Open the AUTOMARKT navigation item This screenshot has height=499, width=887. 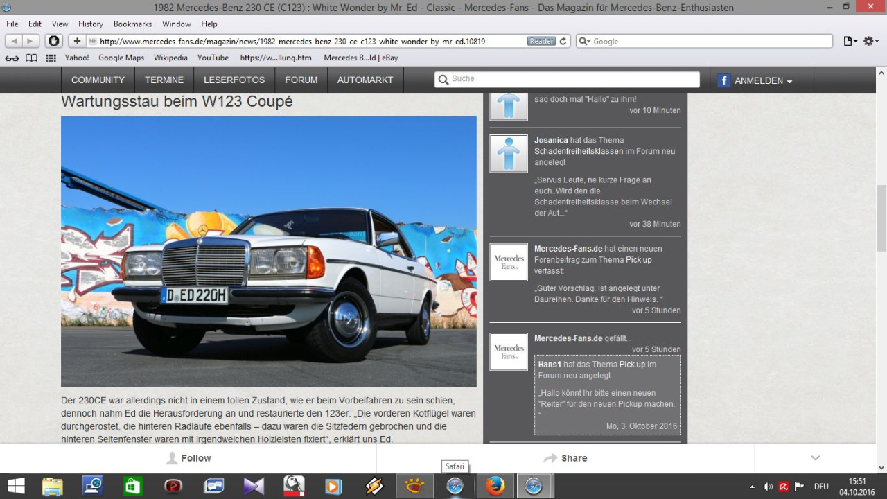click(x=365, y=80)
